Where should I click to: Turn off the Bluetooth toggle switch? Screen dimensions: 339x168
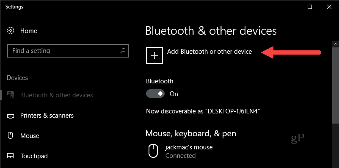[155, 94]
